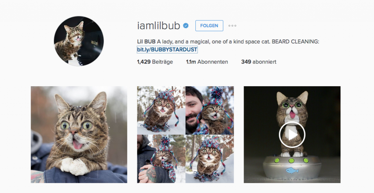Screen dimensions: 374x193
Task: Open the 1.1m Abonnenten followers list
Action: pyautogui.click(x=207, y=62)
